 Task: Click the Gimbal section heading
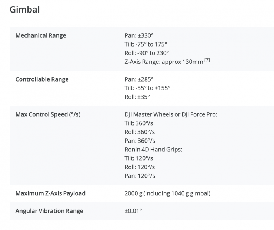(24, 10)
